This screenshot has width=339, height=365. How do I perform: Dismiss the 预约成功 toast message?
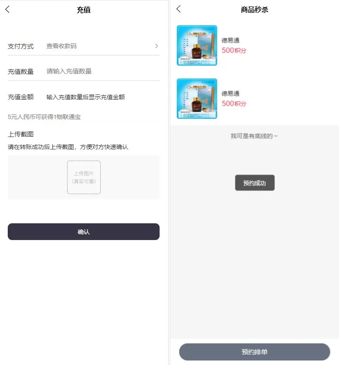pyautogui.click(x=255, y=183)
